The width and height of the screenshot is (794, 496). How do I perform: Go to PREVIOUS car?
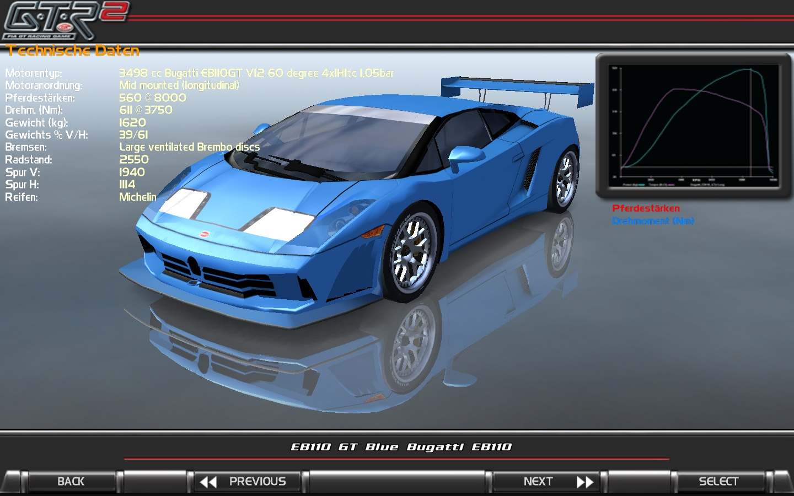coord(247,481)
